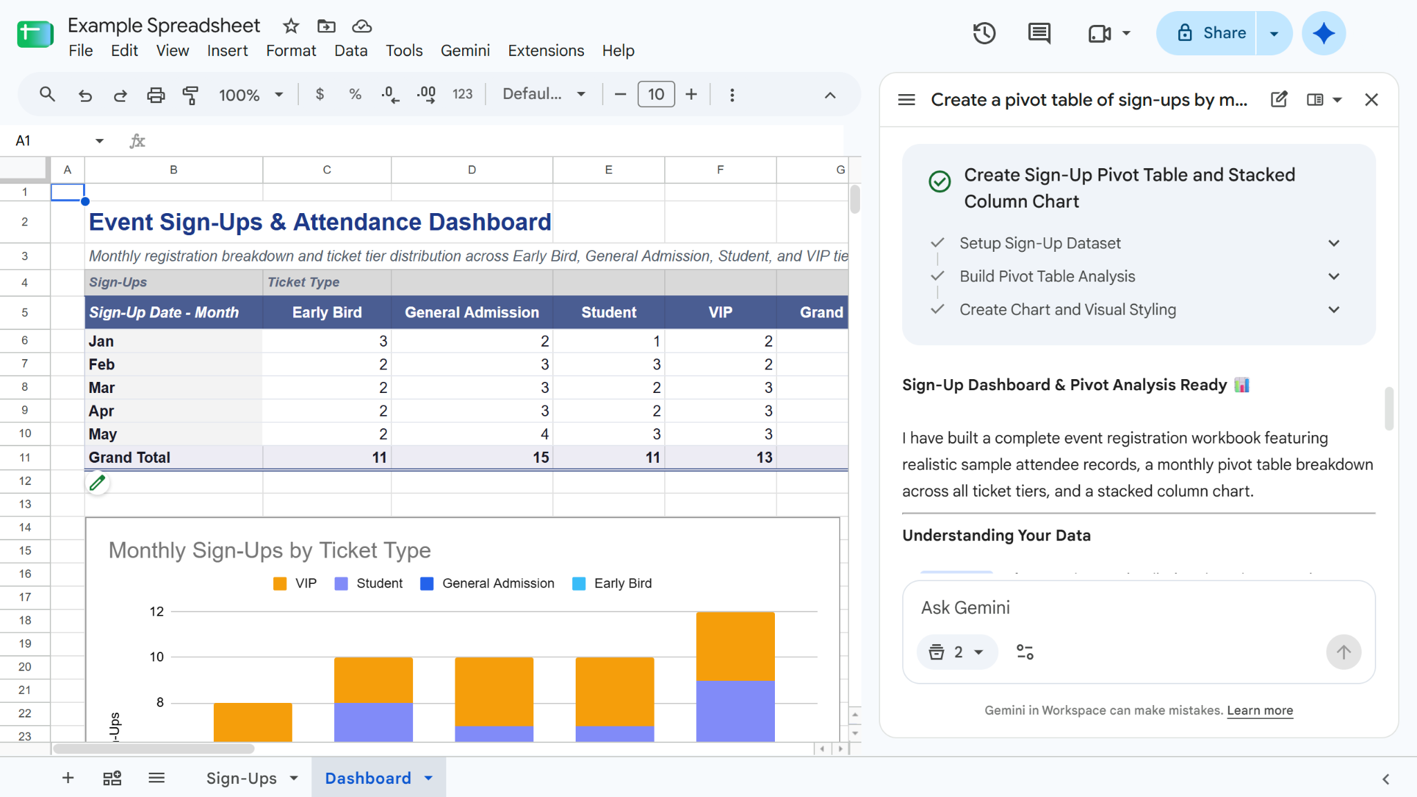The image size is (1417, 797).
Task: Open the Dashboard tab dropdown arrow
Action: click(429, 778)
